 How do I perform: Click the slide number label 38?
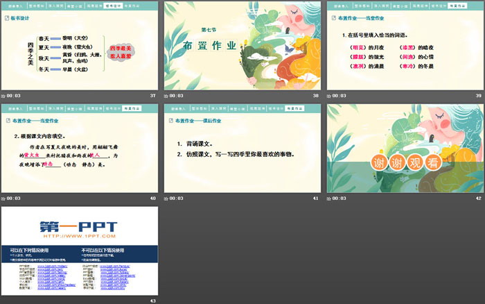(x=315, y=96)
